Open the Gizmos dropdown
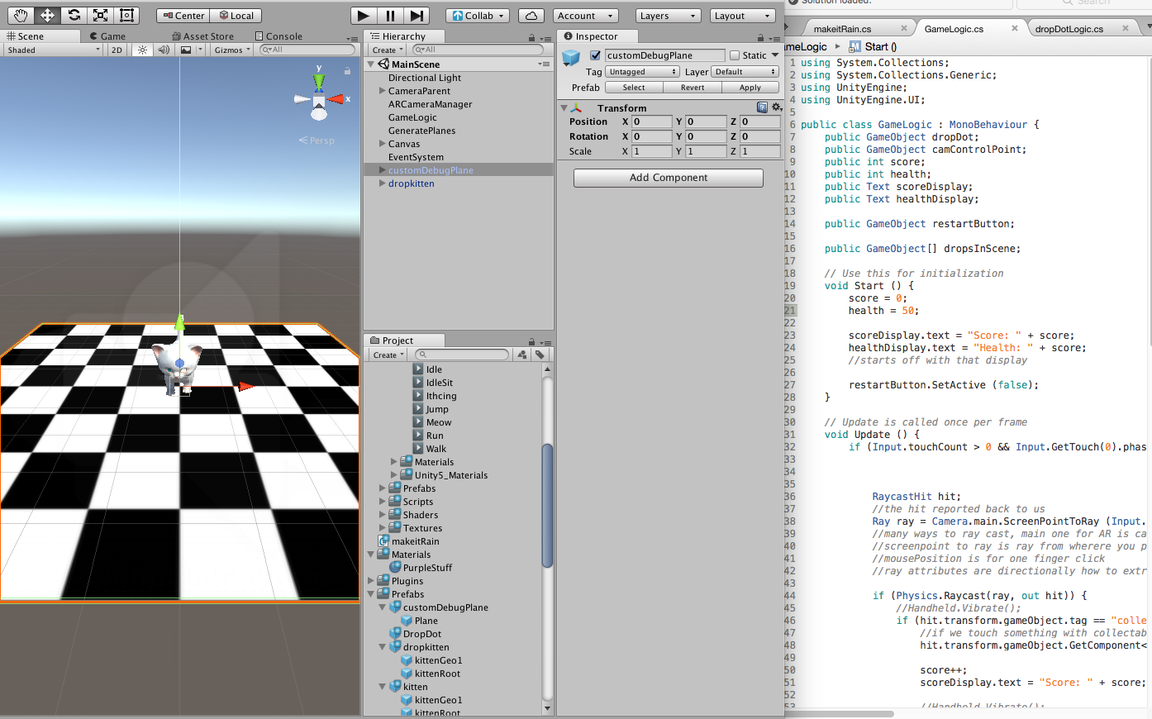This screenshot has width=1152, height=719. (x=232, y=50)
